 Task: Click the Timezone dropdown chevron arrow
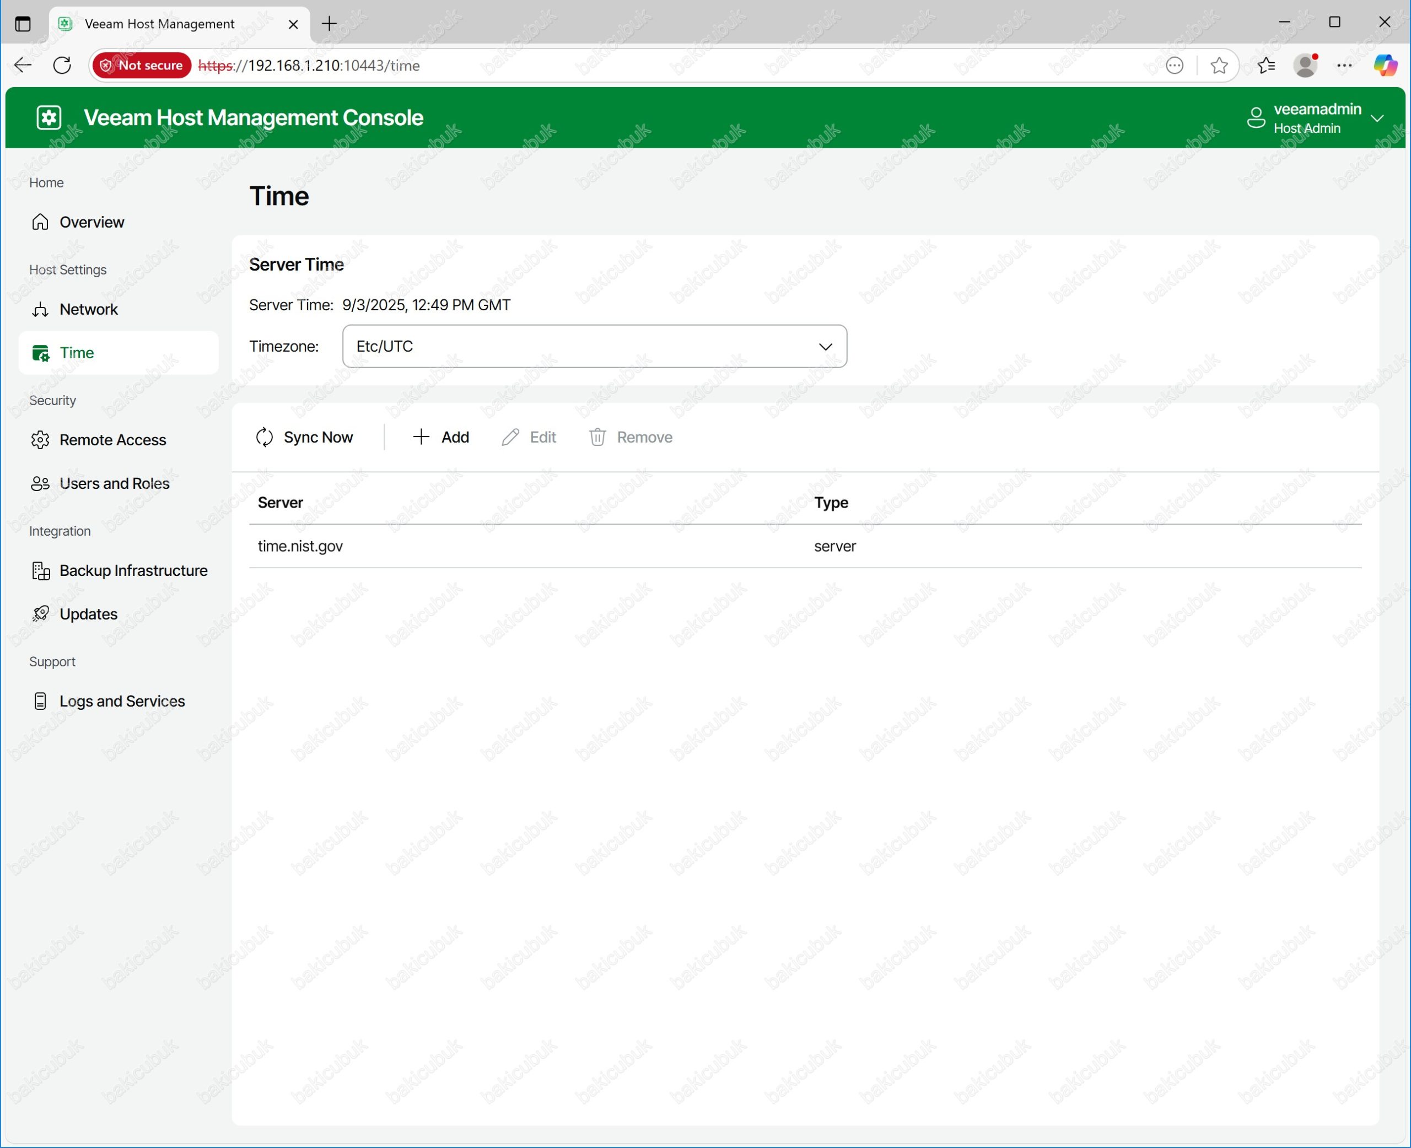coord(825,347)
